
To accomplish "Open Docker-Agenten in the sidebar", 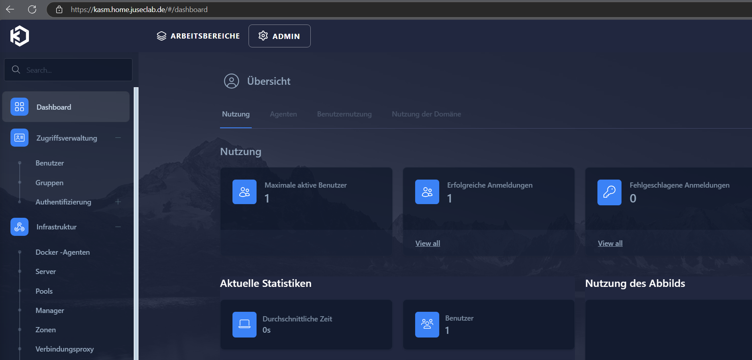I will [x=63, y=252].
